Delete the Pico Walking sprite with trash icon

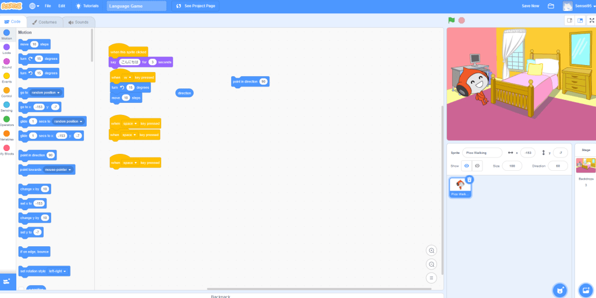tap(469, 179)
